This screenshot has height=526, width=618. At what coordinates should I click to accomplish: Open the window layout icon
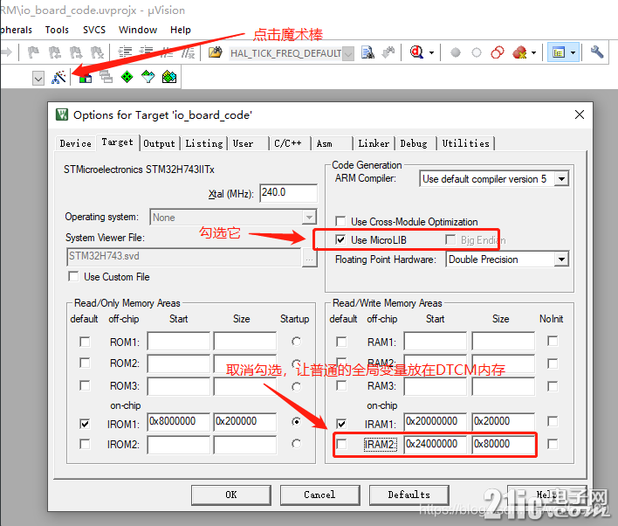tap(559, 52)
